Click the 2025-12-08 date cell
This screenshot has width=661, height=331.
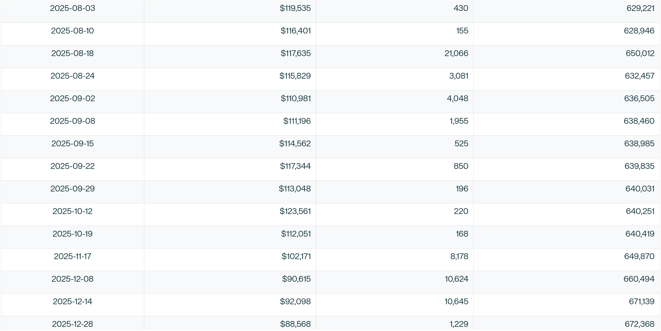(72, 279)
